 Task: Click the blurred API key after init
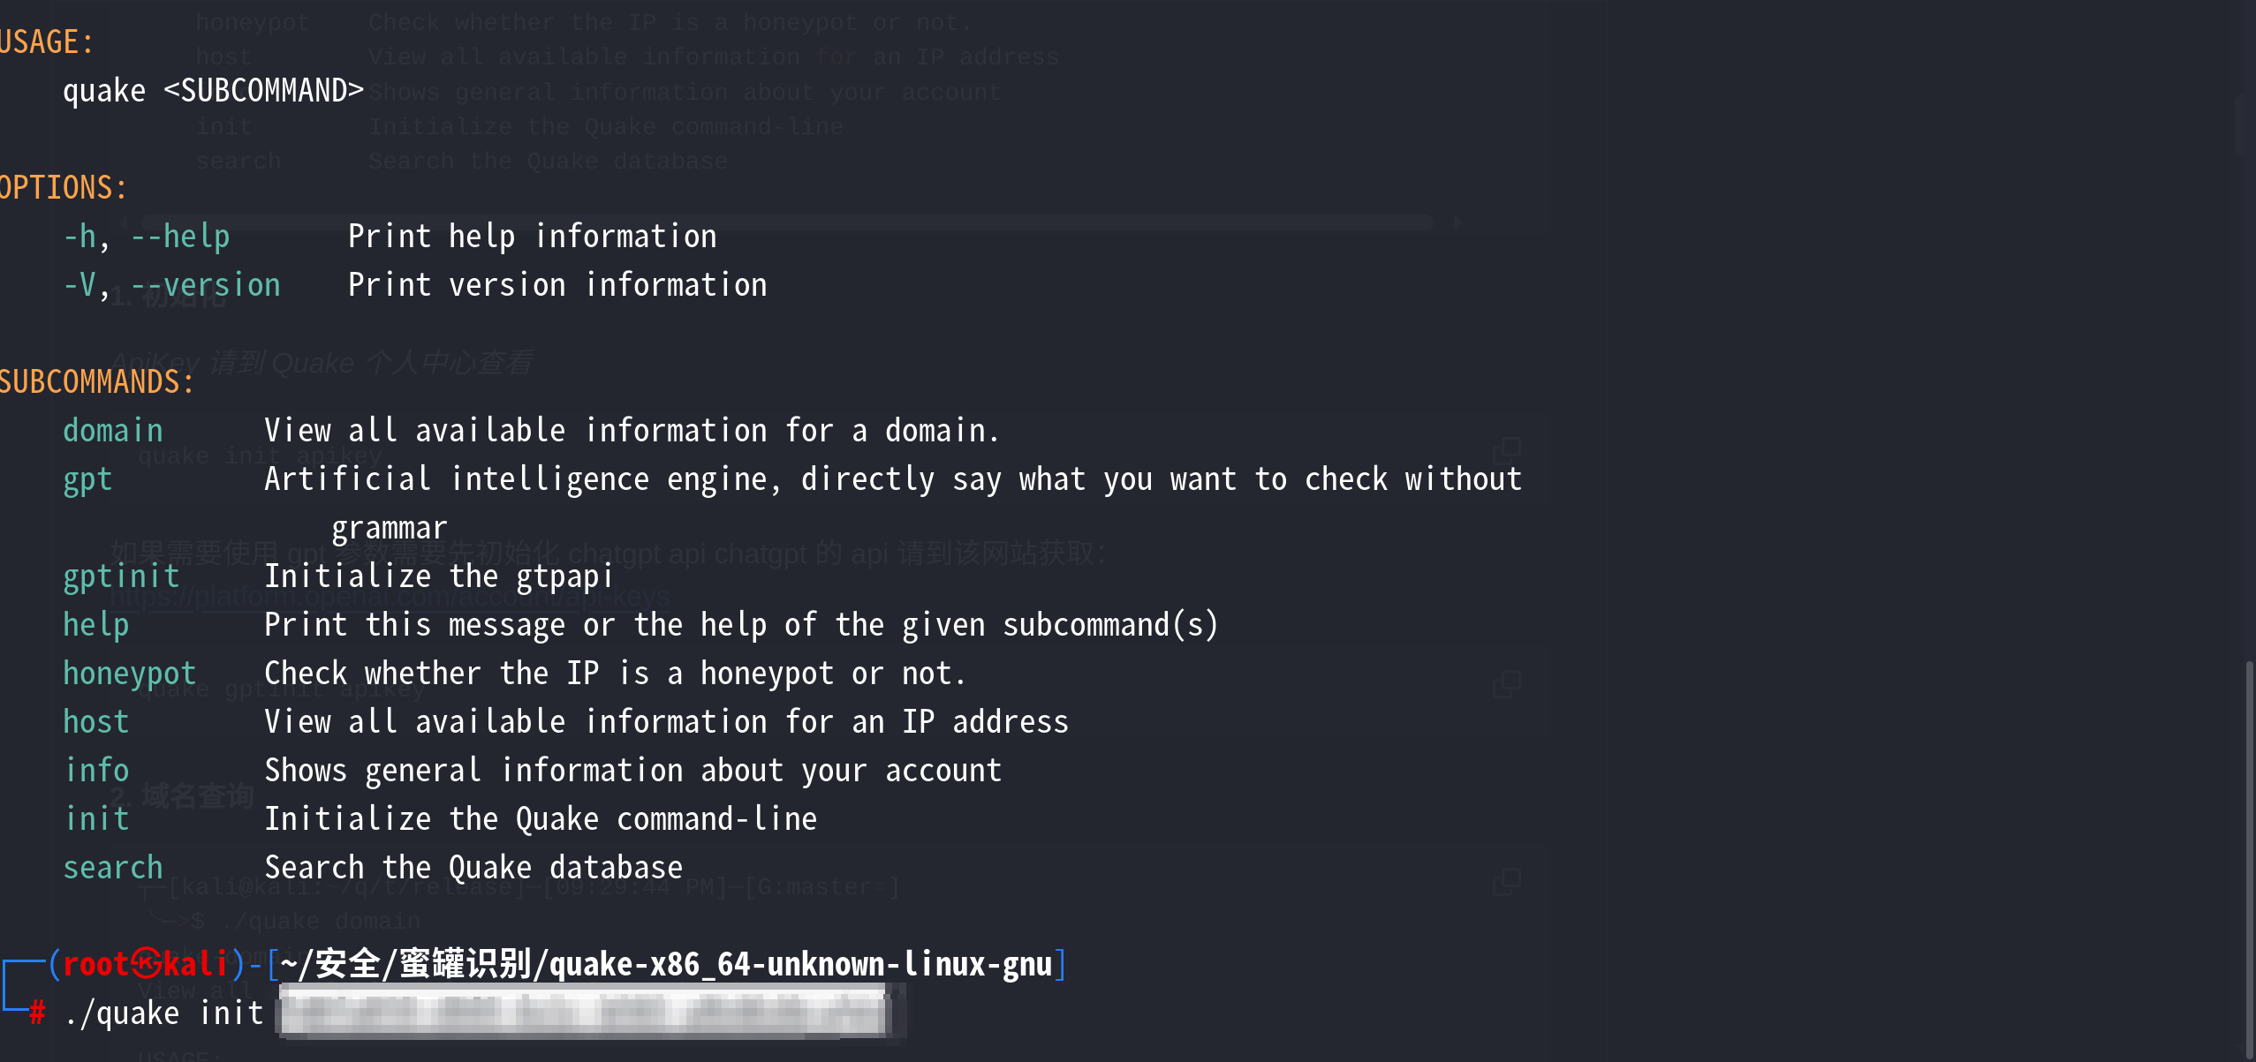click(x=587, y=1012)
